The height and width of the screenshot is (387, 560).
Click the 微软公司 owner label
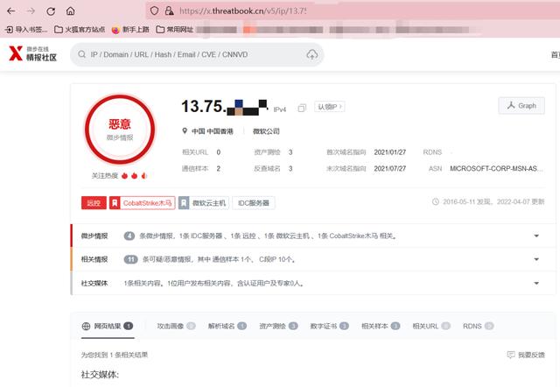click(x=266, y=131)
